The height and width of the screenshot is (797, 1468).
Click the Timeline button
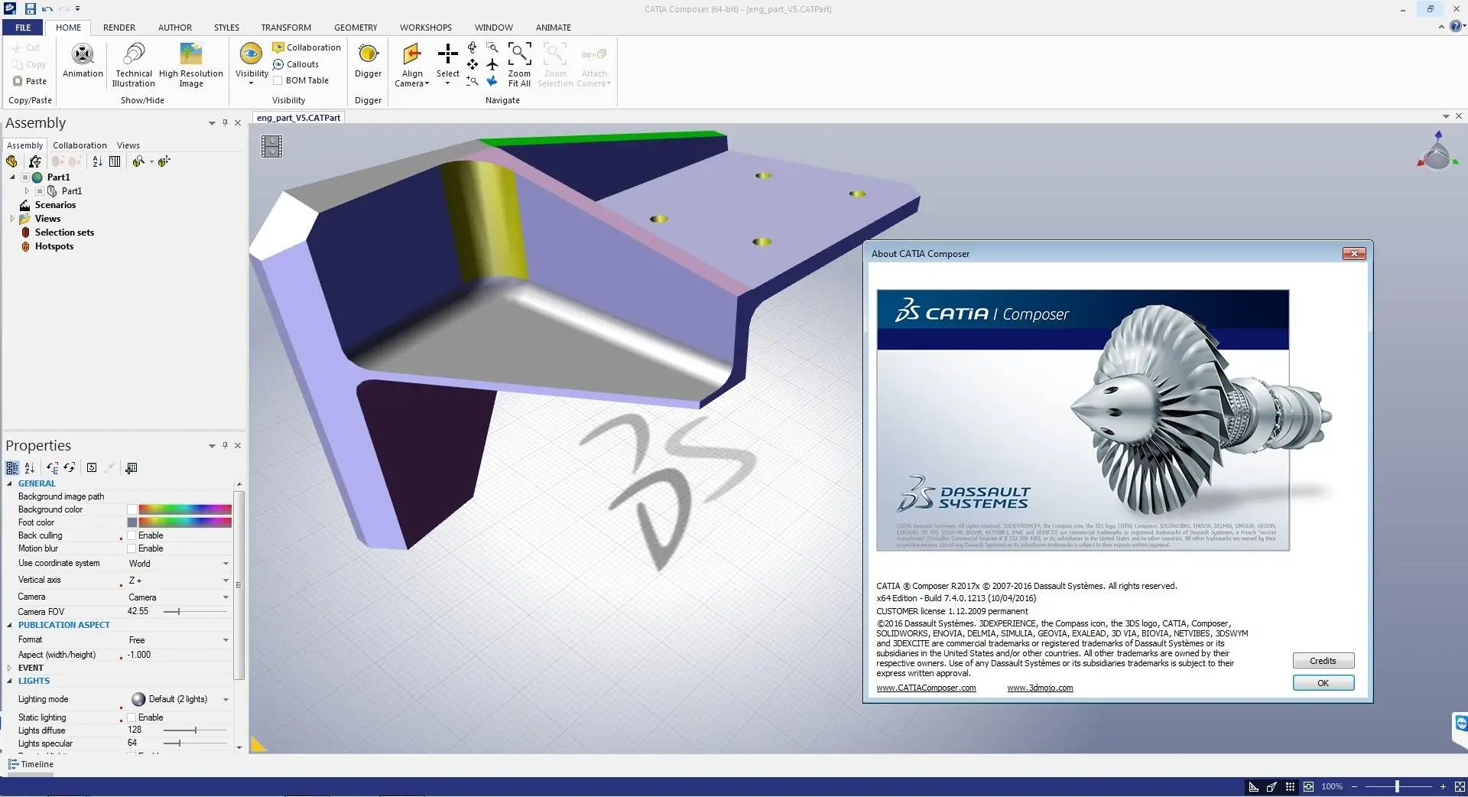coord(31,764)
